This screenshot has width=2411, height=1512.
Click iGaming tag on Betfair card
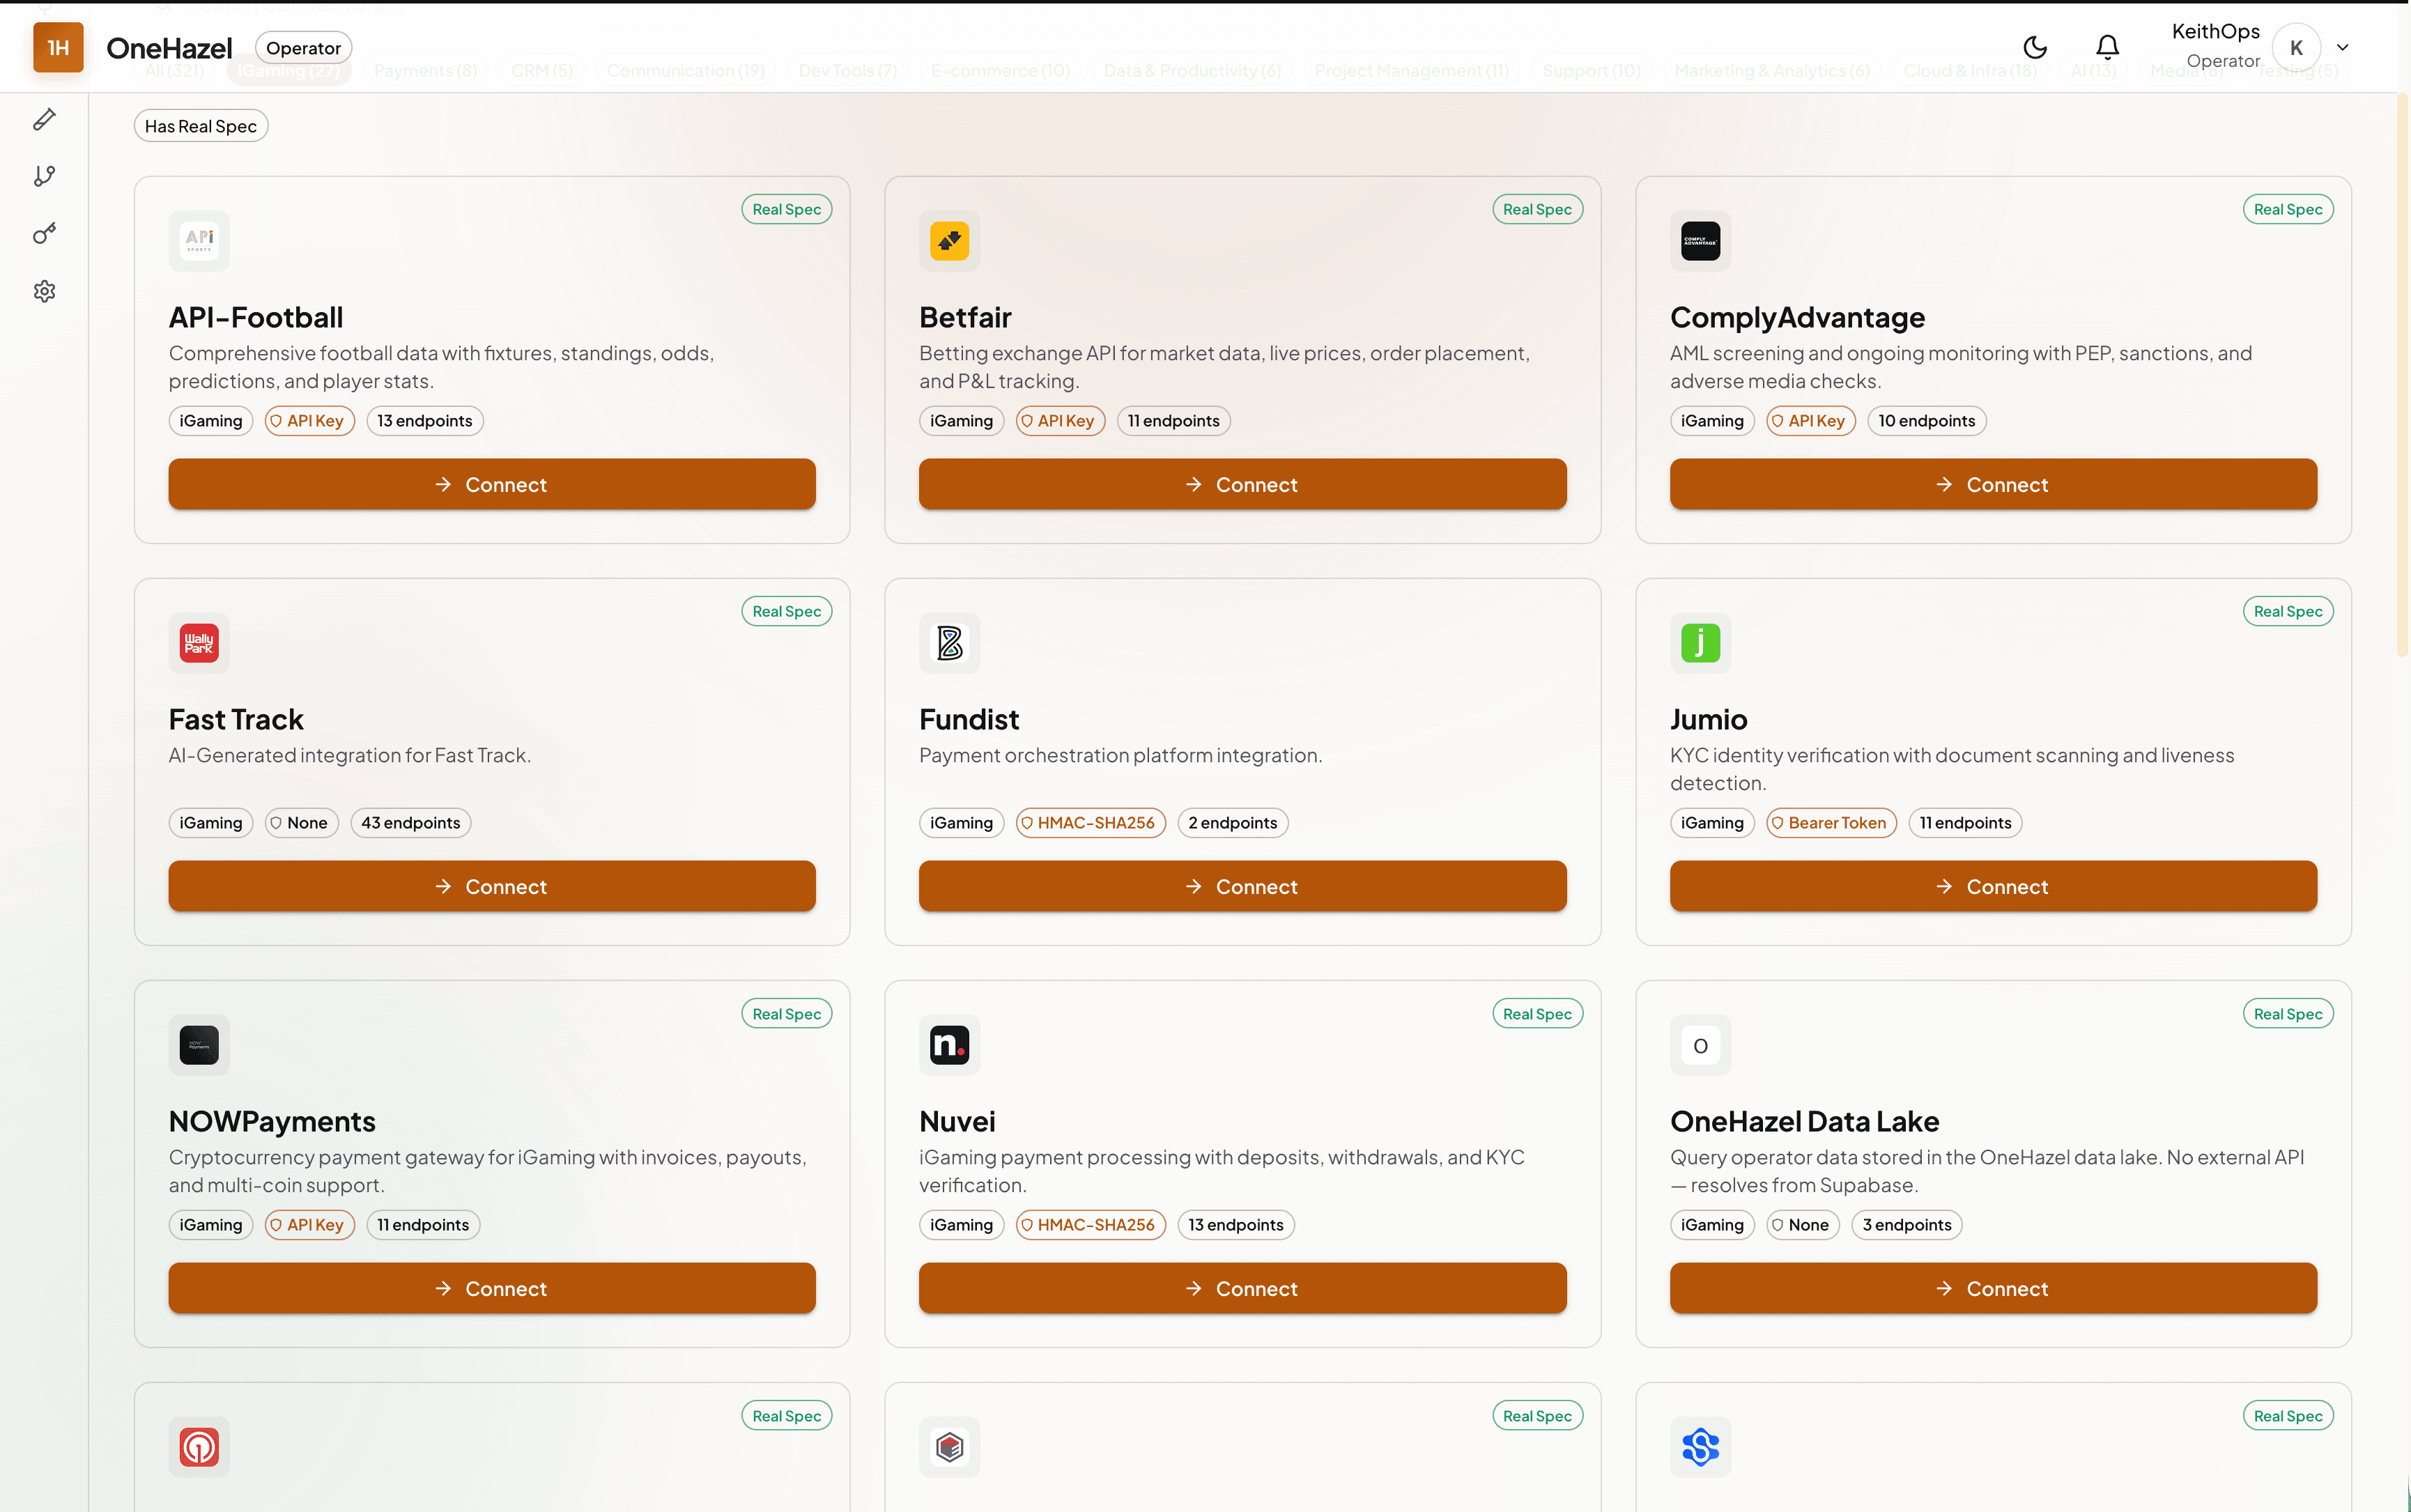(x=961, y=421)
